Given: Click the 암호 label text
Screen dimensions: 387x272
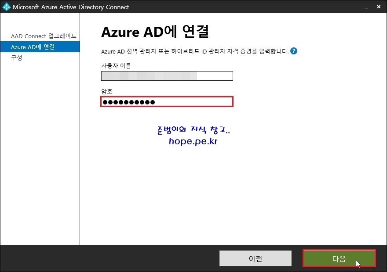Looking at the screenshot, I should (x=107, y=91).
